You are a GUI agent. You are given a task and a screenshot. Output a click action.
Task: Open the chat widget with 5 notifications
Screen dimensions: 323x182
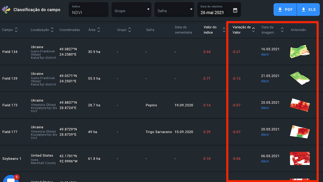click(x=11, y=179)
